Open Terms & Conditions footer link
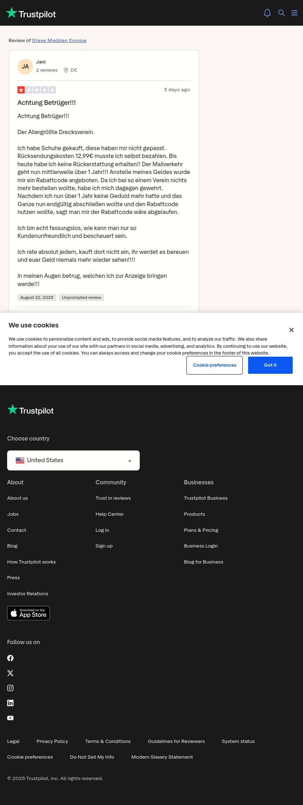The height and width of the screenshot is (805, 303). click(108, 742)
